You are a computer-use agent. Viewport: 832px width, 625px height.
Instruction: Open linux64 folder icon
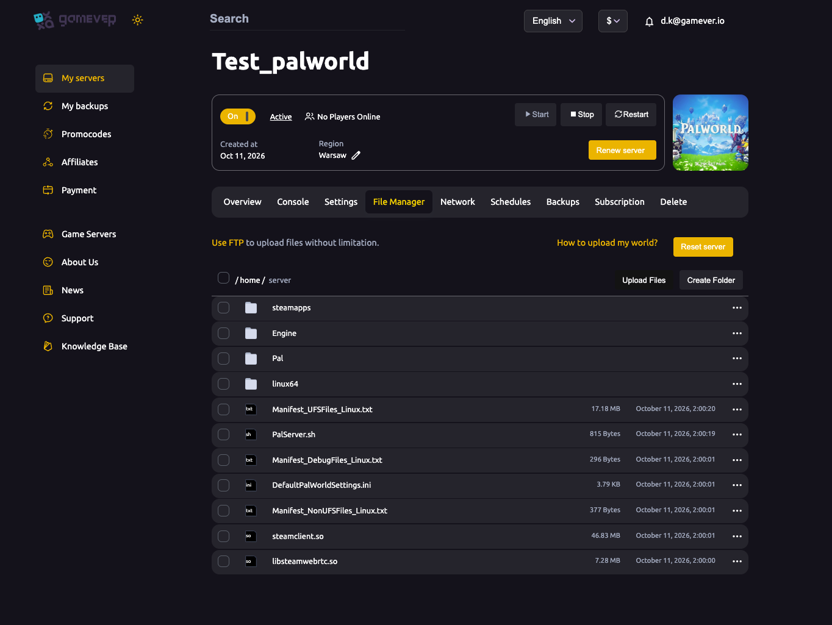pos(251,384)
